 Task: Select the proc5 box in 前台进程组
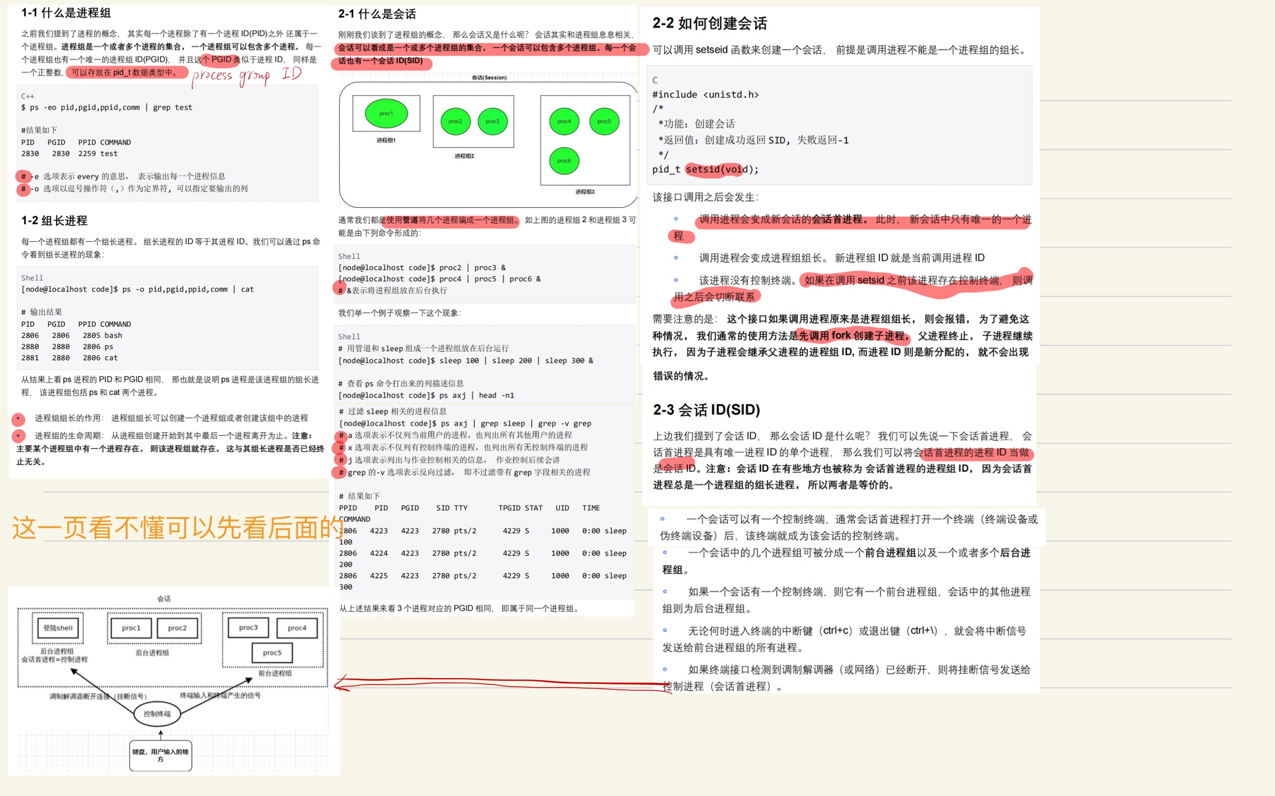pos(271,652)
